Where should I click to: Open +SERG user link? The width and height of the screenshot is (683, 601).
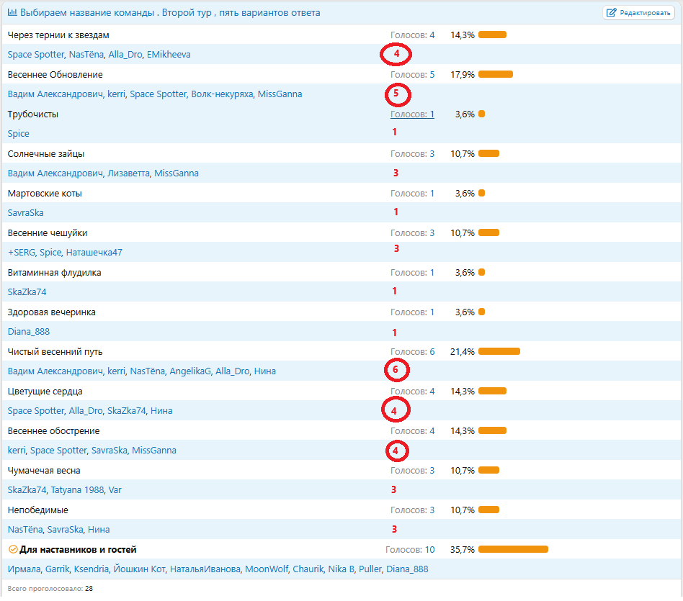point(22,253)
